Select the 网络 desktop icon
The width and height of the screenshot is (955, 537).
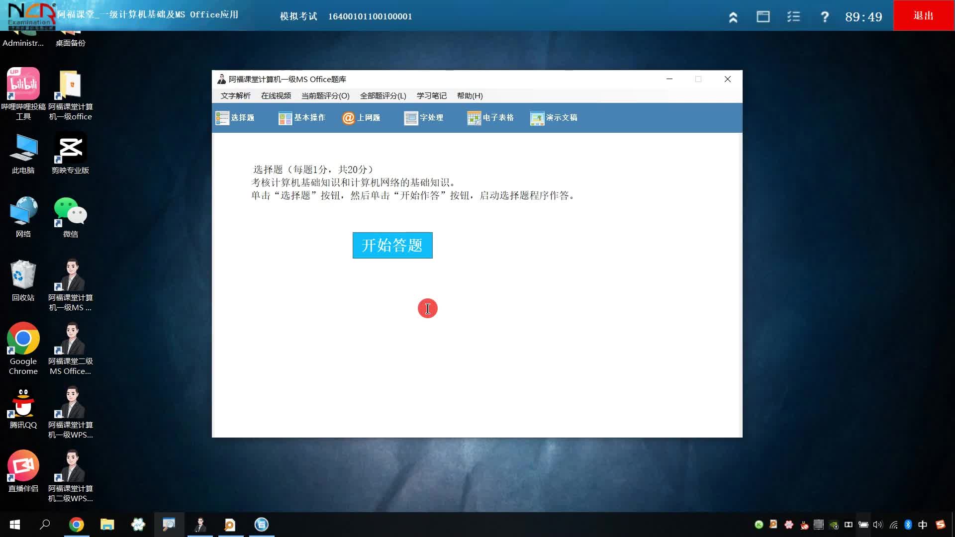tap(23, 217)
